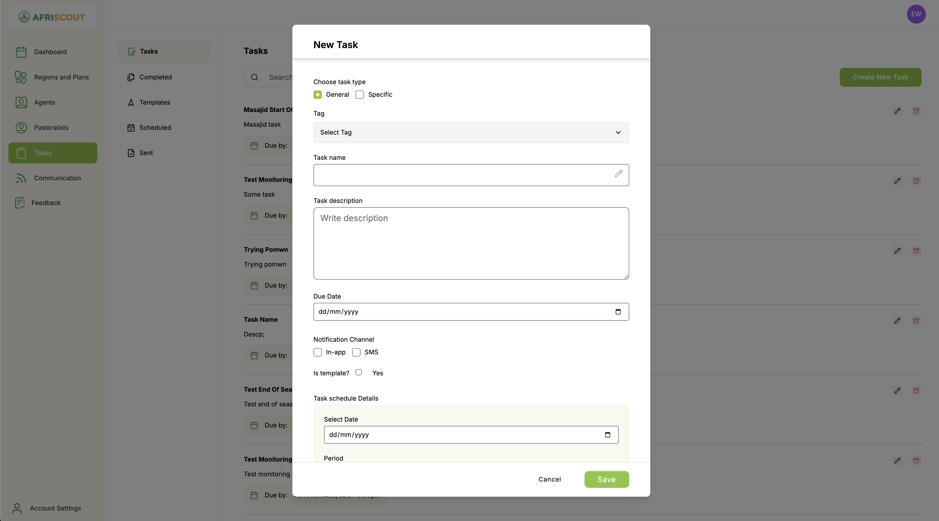Open calendar picker in Select Date field
The height and width of the screenshot is (521, 939).
click(607, 435)
